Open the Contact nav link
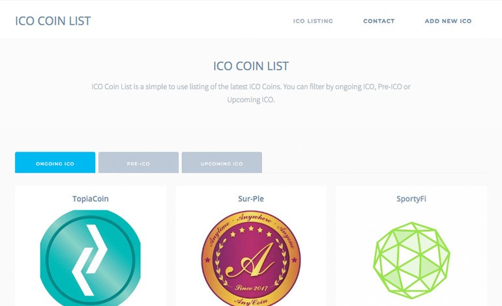 coord(379,21)
